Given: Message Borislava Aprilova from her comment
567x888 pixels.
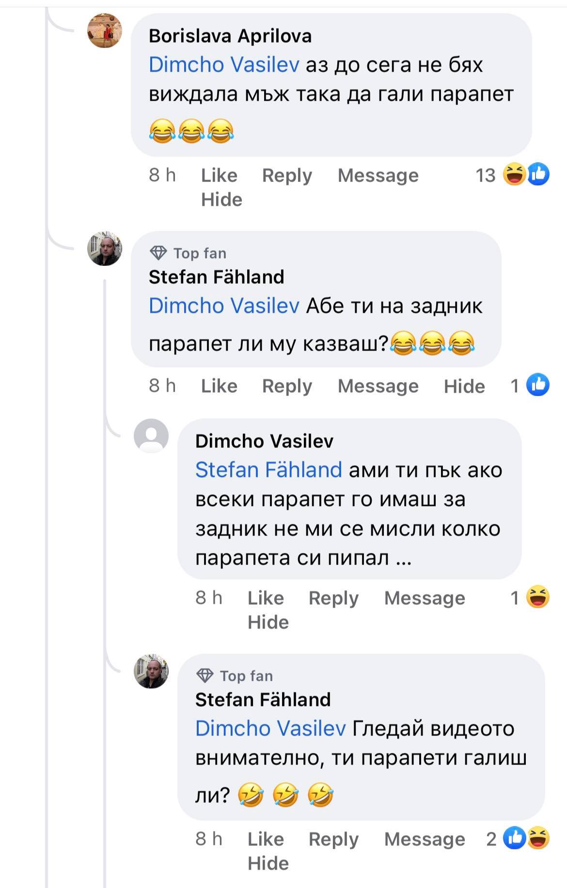Looking at the screenshot, I should click(378, 175).
